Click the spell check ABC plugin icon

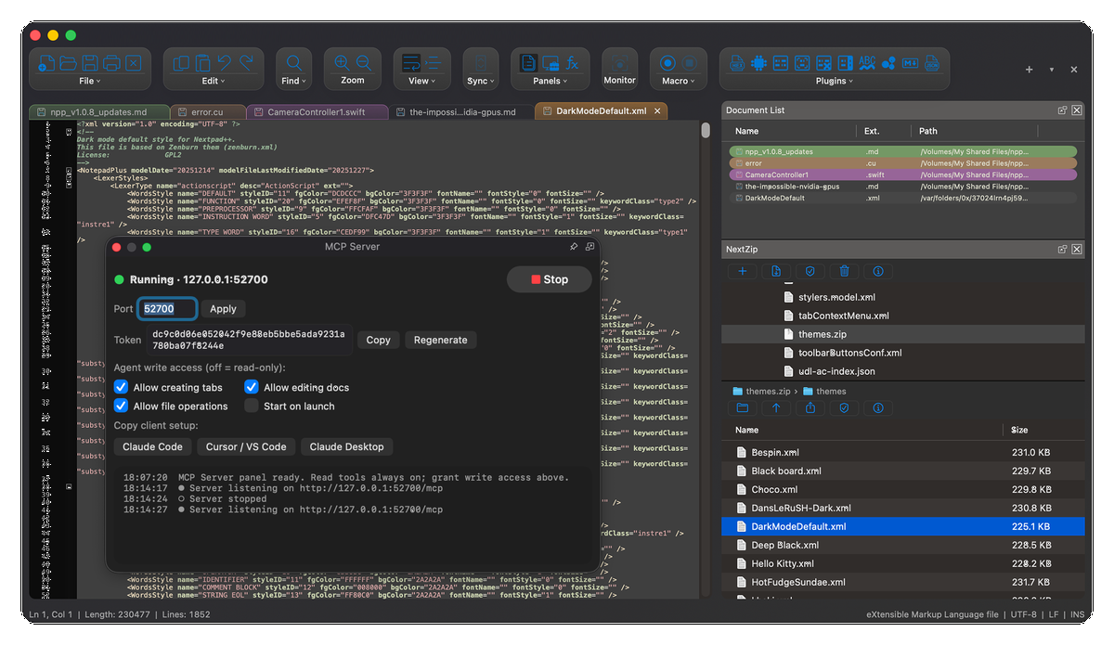[866, 63]
